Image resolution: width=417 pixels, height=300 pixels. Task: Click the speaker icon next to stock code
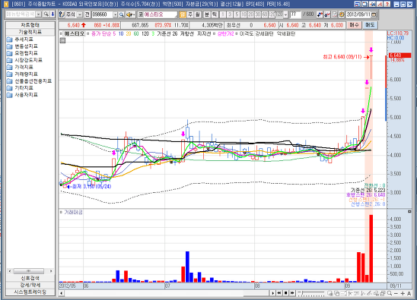(x=130, y=14)
